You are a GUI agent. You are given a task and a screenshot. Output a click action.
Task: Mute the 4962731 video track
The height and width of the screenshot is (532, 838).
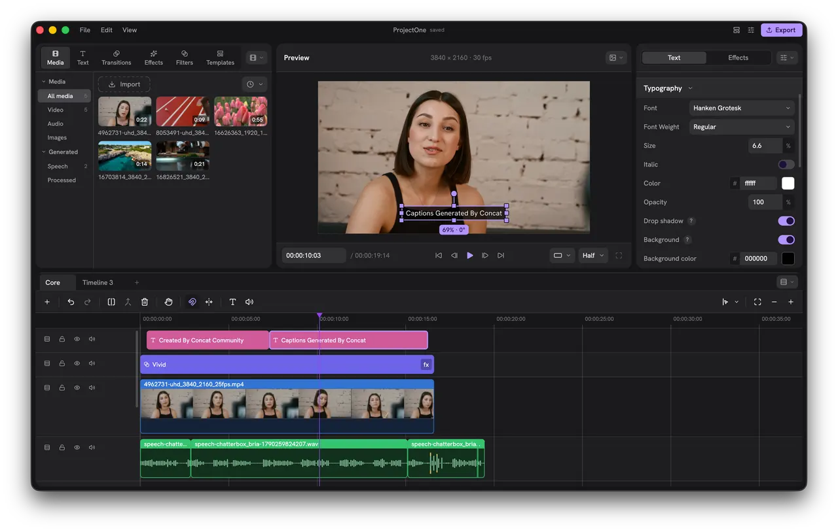pyautogui.click(x=92, y=388)
